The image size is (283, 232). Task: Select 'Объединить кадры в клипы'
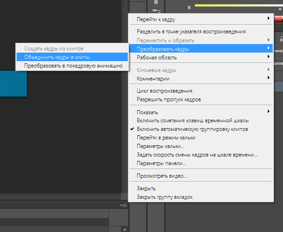tap(72, 57)
